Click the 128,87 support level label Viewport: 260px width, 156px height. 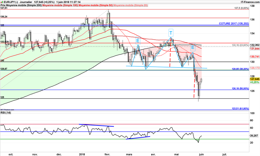(x=4, y=69)
